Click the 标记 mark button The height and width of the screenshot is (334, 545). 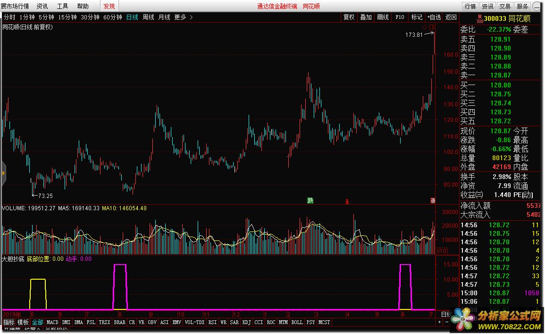tap(417, 17)
